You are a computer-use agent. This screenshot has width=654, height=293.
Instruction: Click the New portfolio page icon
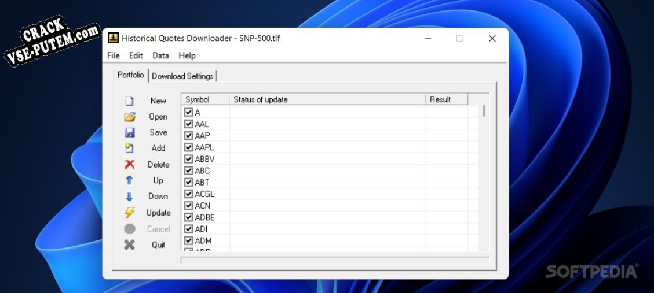[x=129, y=101]
